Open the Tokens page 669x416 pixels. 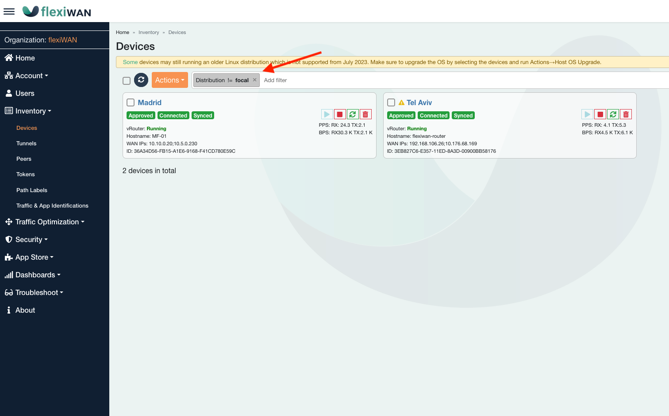coord(26,174)
